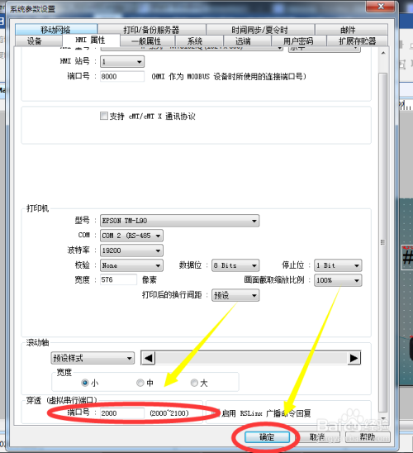Click the 滚动轴 preview track

tap(251, 358)
